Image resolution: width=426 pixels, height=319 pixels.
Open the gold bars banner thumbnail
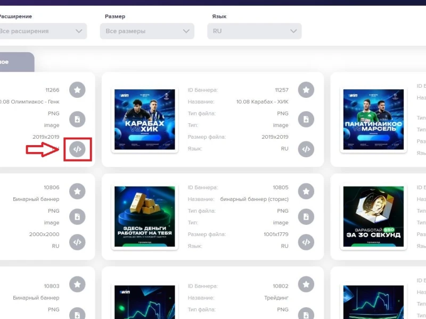coord(145,216)
